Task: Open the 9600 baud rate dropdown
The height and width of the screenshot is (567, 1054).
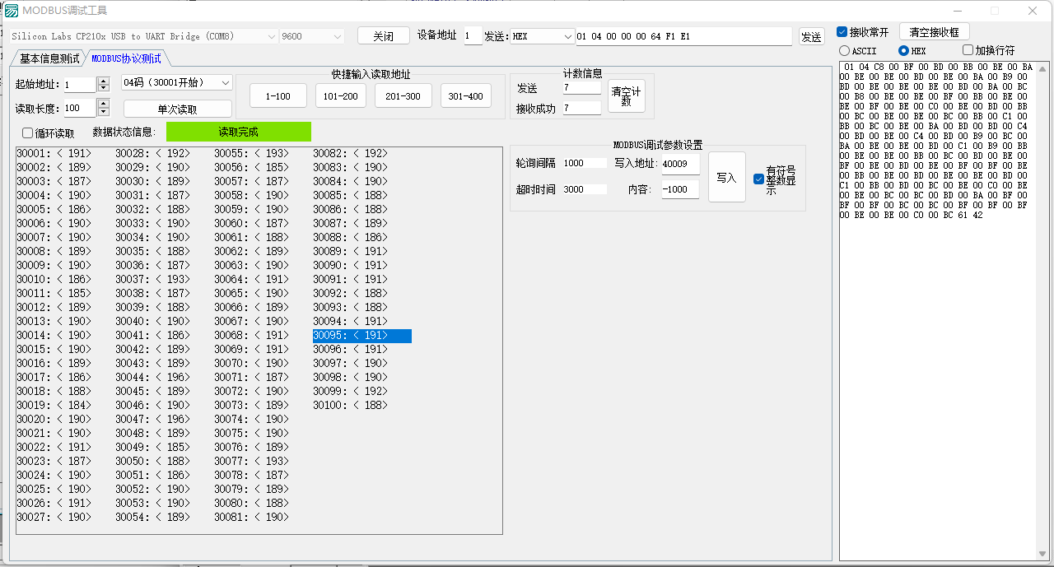Action: click(x=312, y=36)
